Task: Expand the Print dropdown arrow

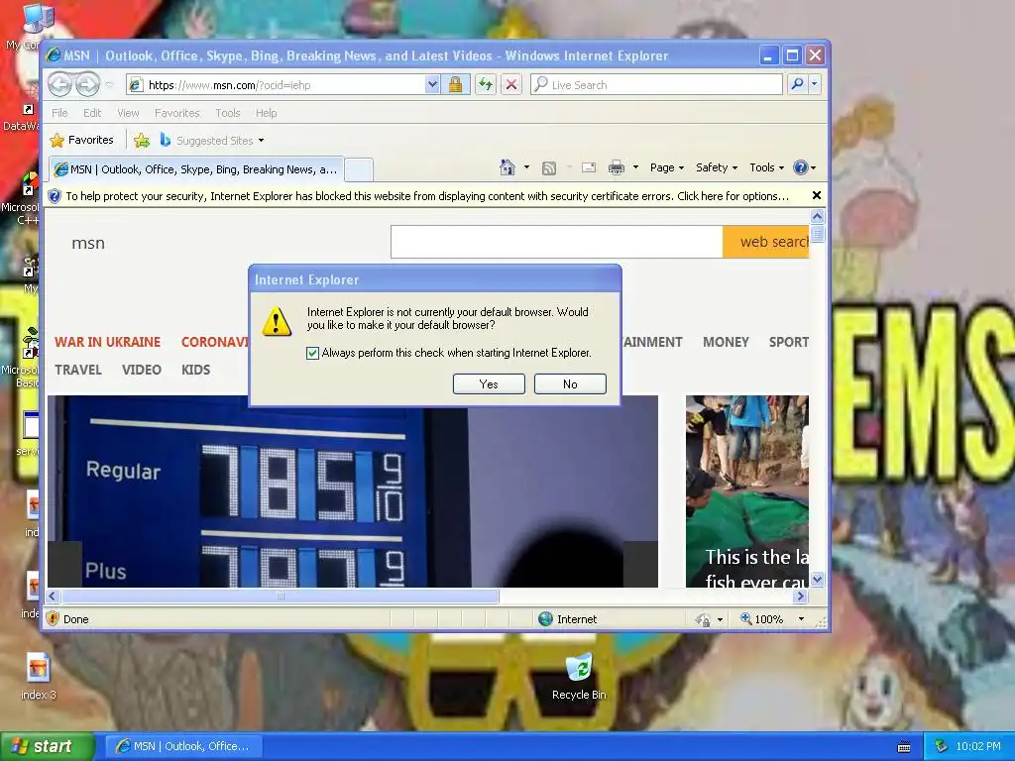Action: coord(635,167)
